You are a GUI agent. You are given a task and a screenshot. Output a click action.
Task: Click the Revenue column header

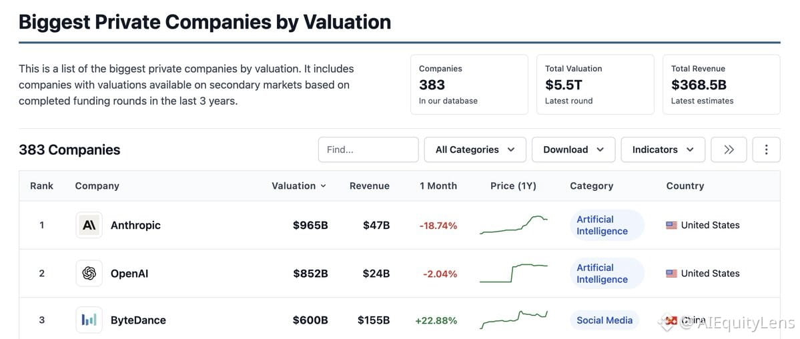coord(370,186)
